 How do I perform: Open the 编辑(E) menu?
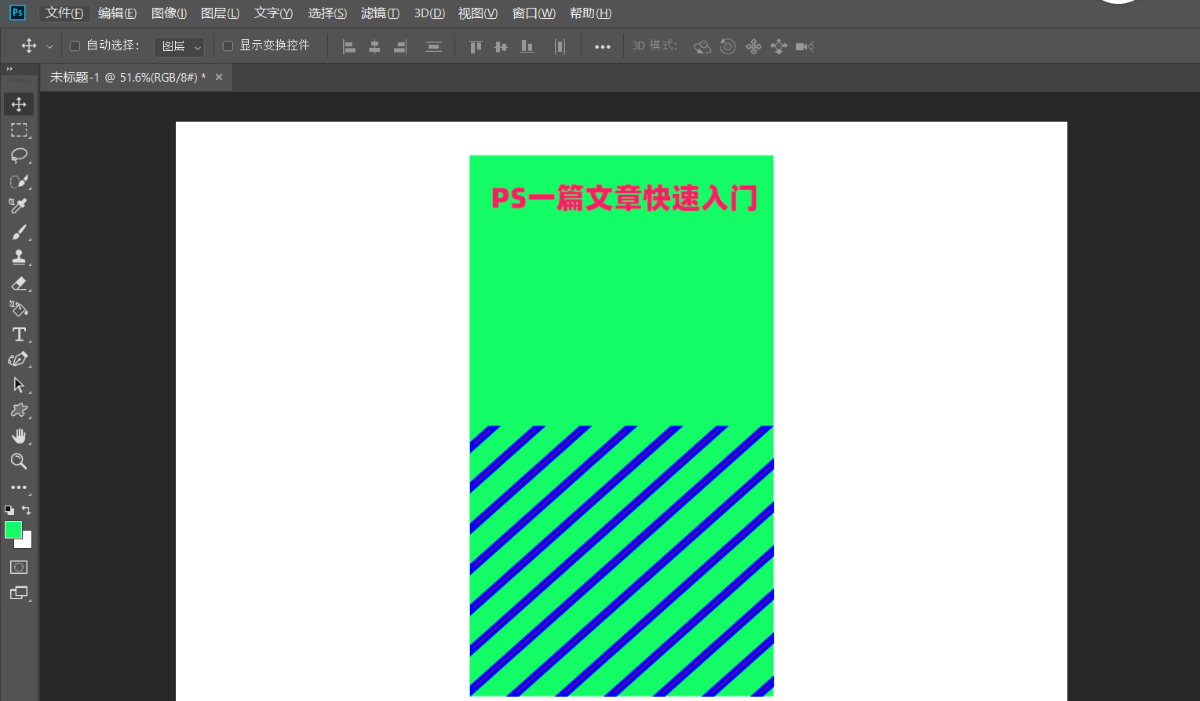click(x=117, y=13)
